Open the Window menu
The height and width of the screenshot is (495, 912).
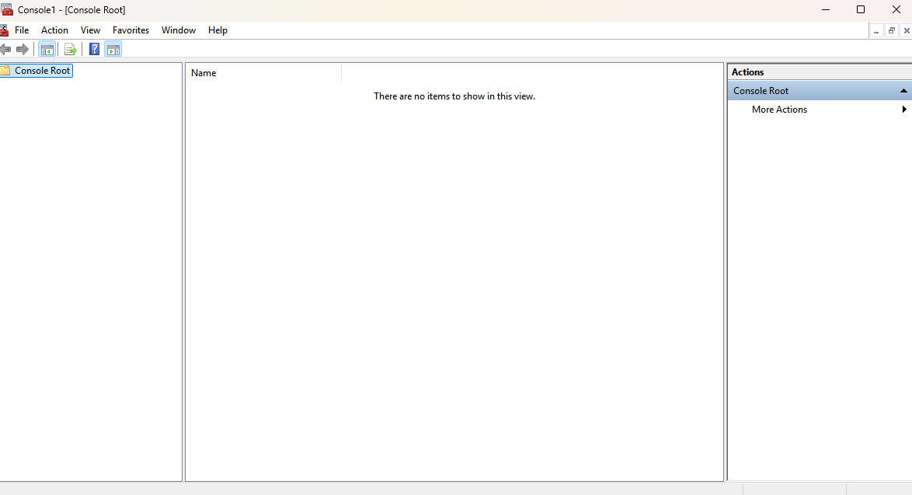(x=179, y=30)
